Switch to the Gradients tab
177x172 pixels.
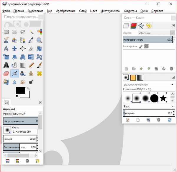coord(140,78)
